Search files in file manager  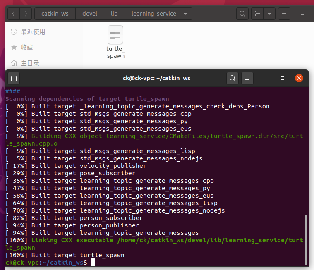[242, 14]
